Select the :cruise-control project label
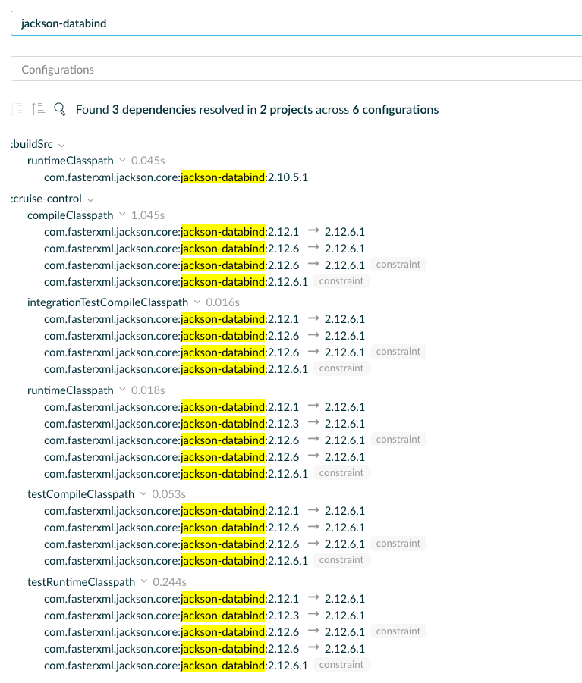The height and width of the screenshot is (683, 582). point(46,199)
